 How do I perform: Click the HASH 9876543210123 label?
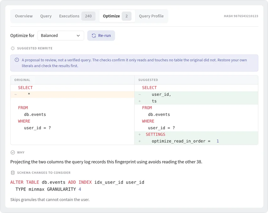241,16
